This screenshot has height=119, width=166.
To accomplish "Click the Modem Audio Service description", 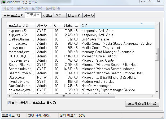I will [x=98, y=81].
